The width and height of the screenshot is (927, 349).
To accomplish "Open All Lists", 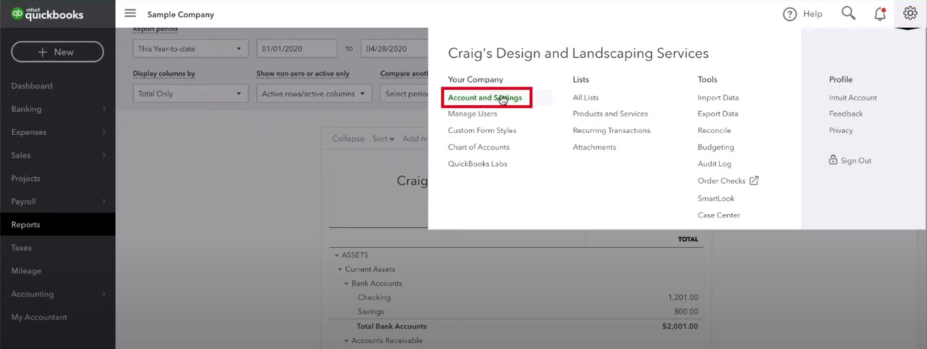I will pos(585,98).
